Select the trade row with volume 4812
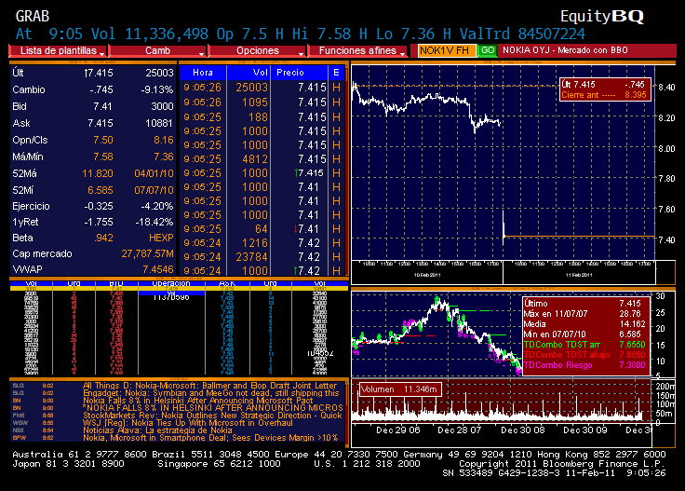This screenshot has height=491, width=685. [x=262, y=159]
